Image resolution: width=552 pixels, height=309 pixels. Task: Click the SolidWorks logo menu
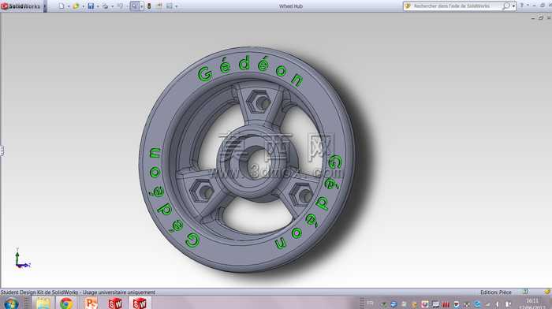point(21,6)
